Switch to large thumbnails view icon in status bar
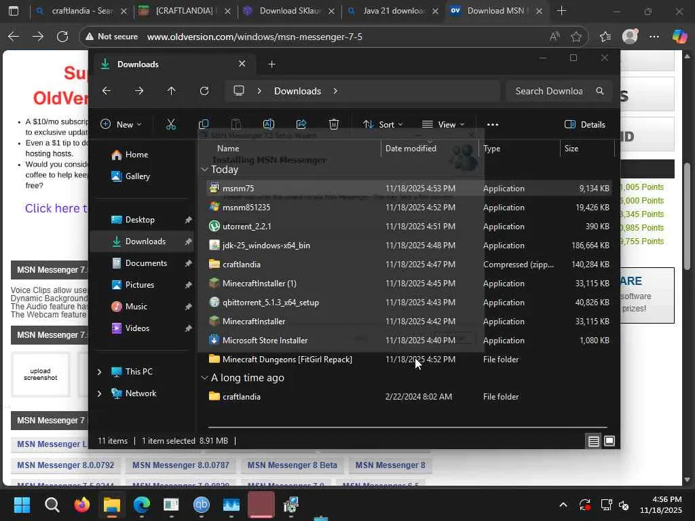The image size is (695, 521). [x=609, y=441]
